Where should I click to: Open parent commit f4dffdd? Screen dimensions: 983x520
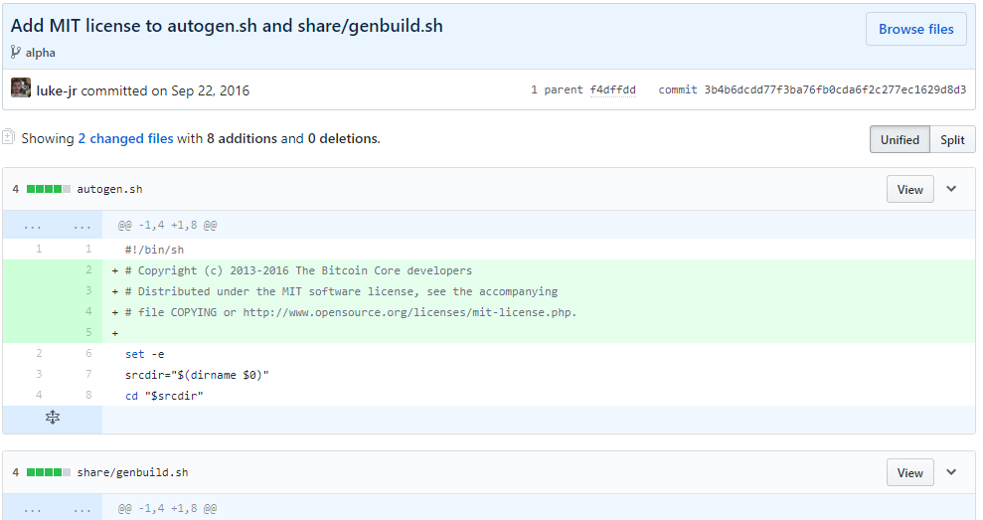tap(612, 89)
